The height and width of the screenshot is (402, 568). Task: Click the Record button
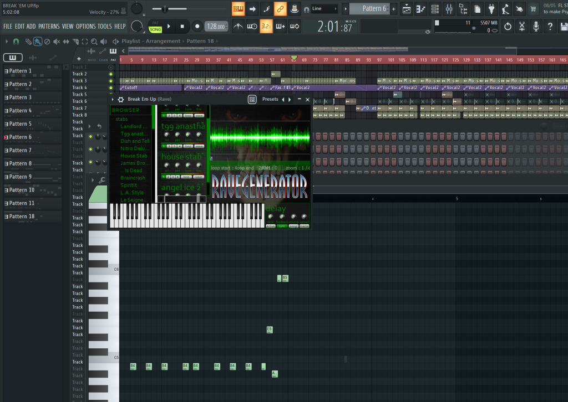point(197,26)
